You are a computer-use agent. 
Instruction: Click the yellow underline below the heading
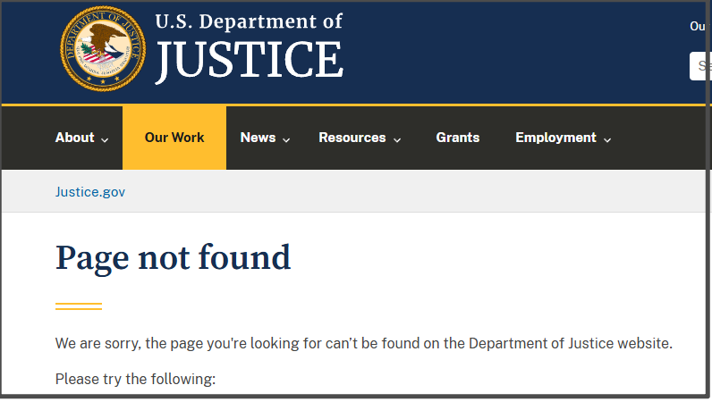(x=79, y=306)
